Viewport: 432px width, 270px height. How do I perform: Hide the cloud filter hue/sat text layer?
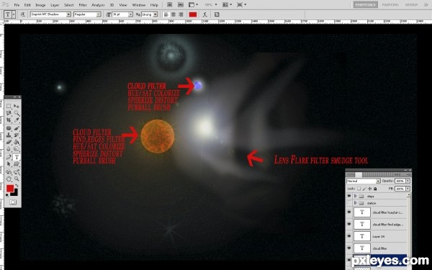(x=349, y=212)
